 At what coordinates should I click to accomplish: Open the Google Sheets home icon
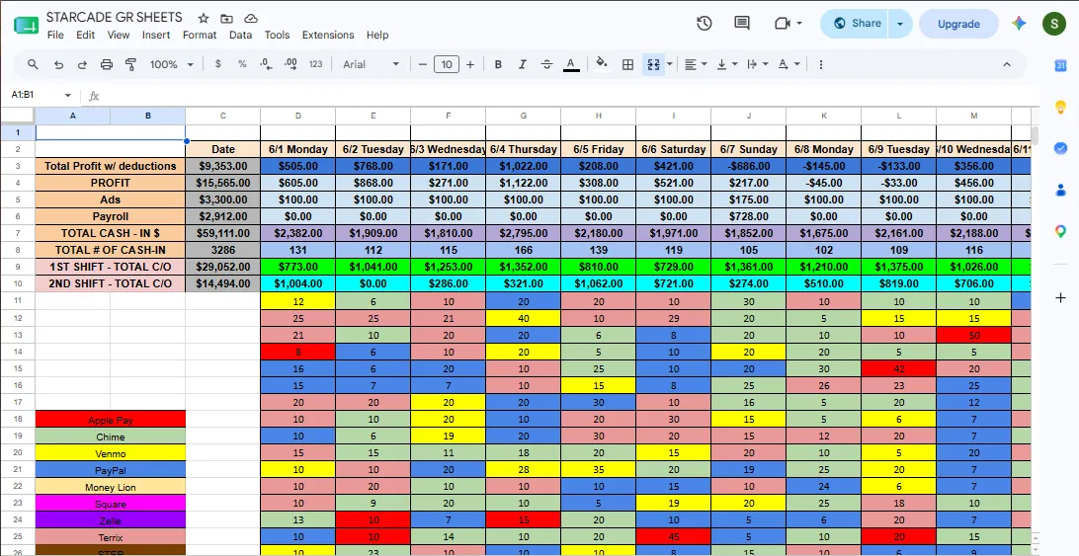[x=26, y=26]
